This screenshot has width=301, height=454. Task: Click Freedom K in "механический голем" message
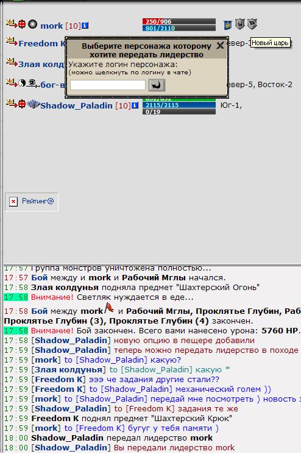pyautogui.click(x=58, y=389)
